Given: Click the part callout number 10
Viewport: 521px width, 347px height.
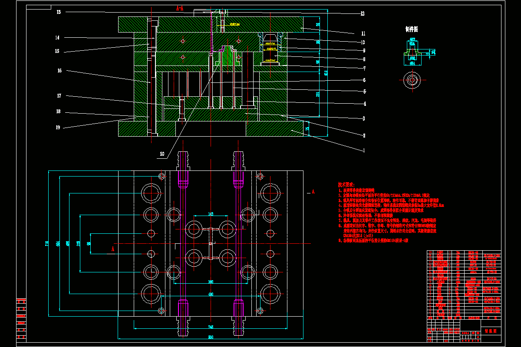Looking at the screenshot, I should coord(363,43).
